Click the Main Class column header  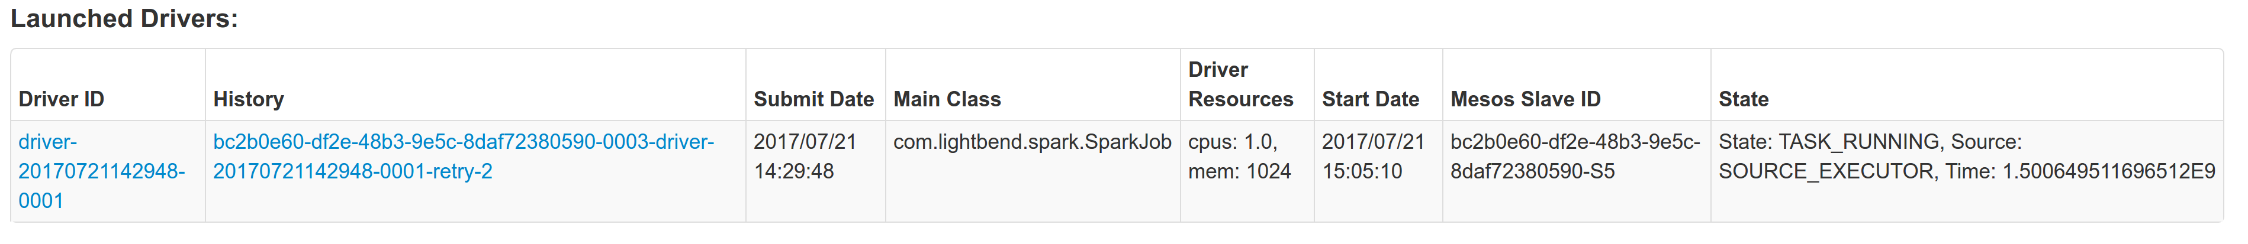click(947, 99)
